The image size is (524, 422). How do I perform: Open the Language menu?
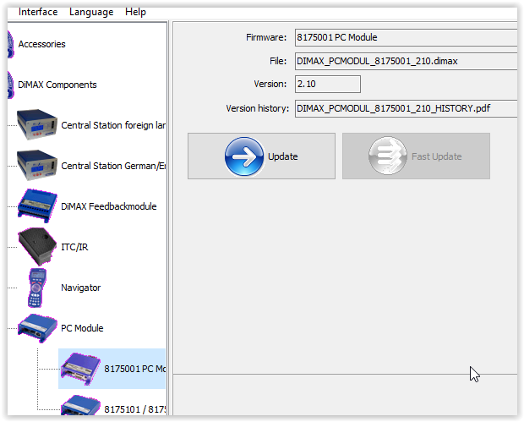click(91, 12)
